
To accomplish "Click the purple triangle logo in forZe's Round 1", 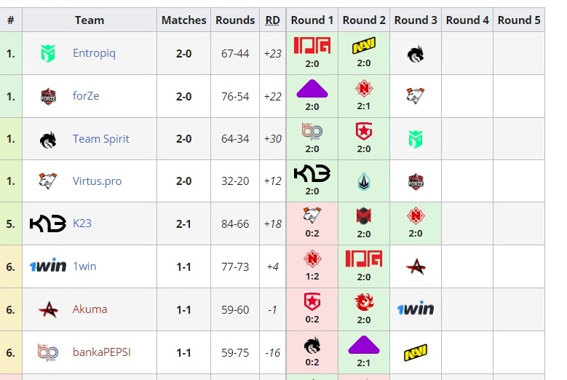I will [x=312, y=90].
